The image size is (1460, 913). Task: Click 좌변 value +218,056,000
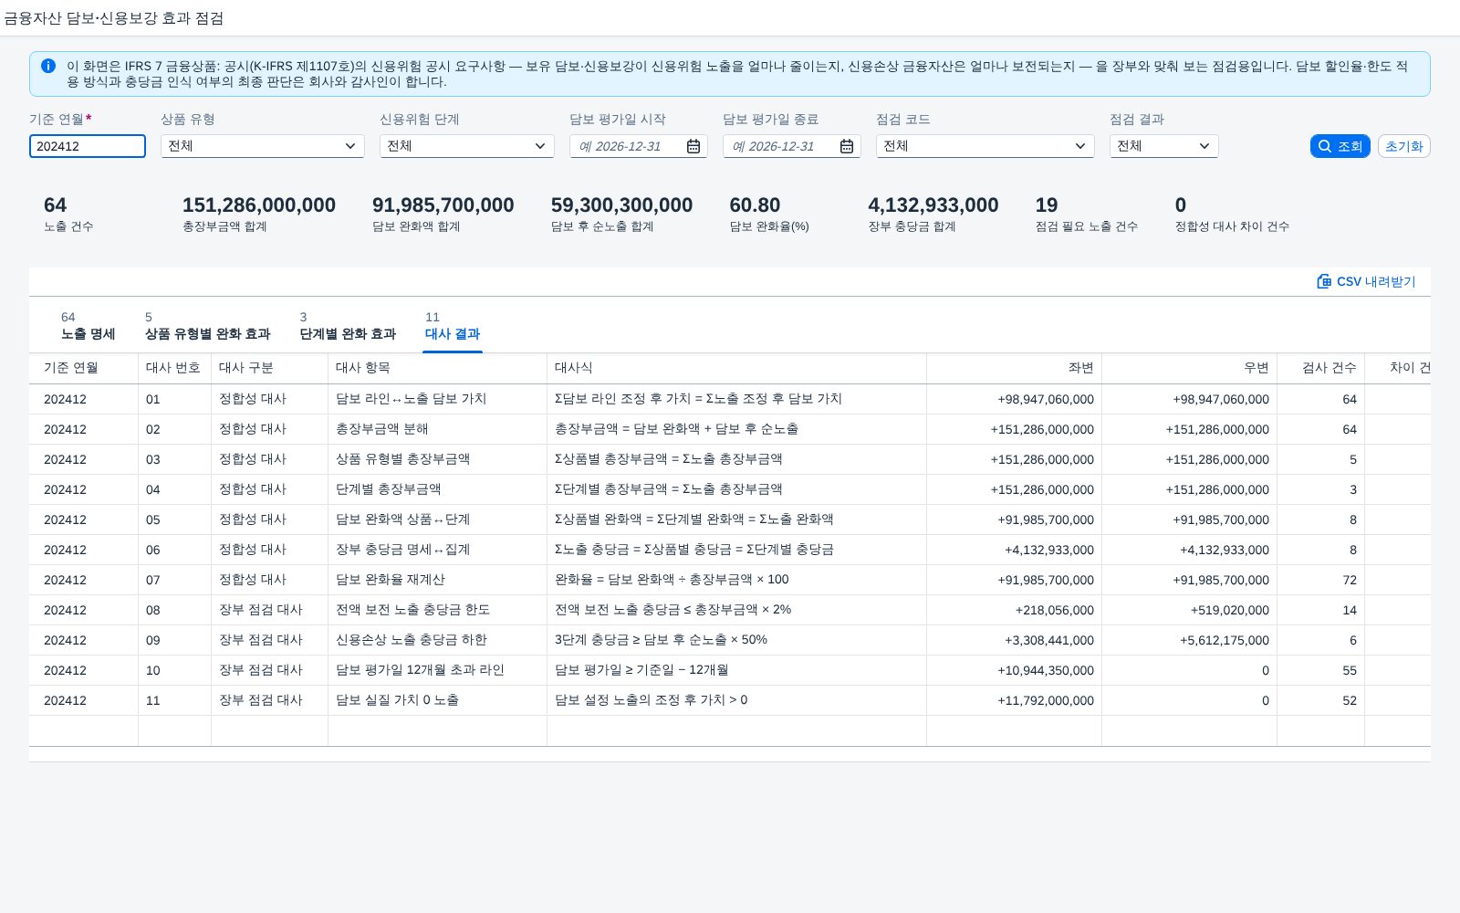click(x=1054, y=610)
